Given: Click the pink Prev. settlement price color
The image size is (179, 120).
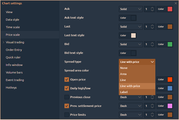Looking at the screenshot, I should click(x=170, y=106).
